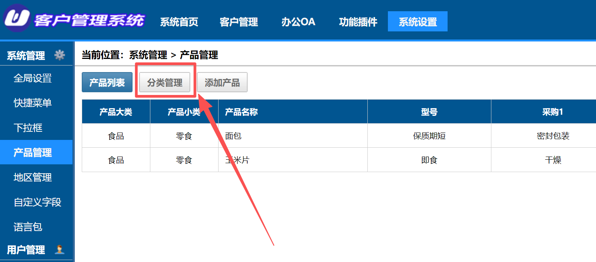Select 产品管理 in the sidebar
Viewport: 596px width, 262px height.
pos(33,153)
